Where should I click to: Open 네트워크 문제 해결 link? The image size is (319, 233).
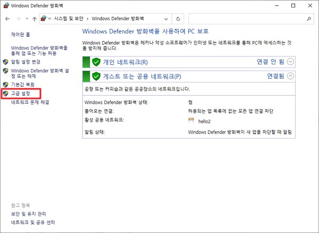point(30,102)
